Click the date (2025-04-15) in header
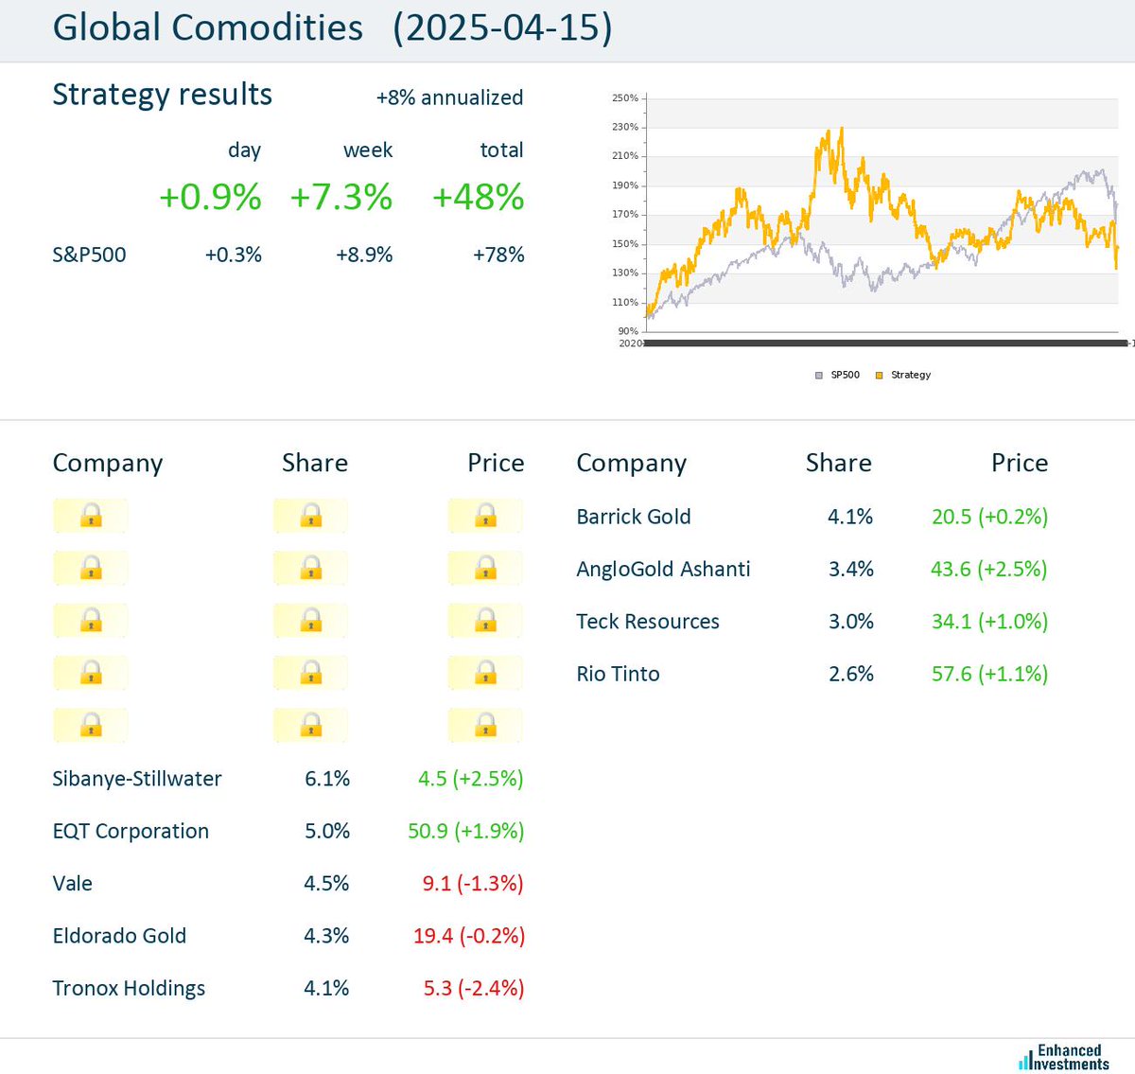Screen dimensions: 1135x1074 click(502, 28)
